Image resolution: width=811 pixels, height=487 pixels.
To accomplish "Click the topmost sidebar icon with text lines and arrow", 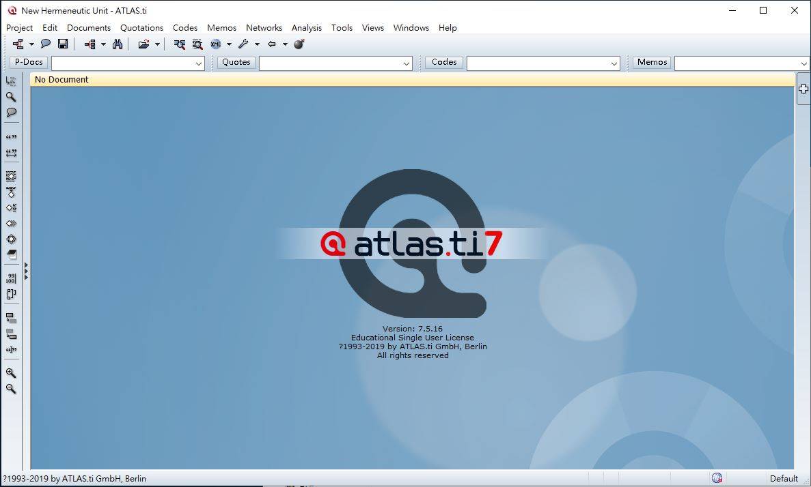I will pyautogui.click(x=11, y=81).
